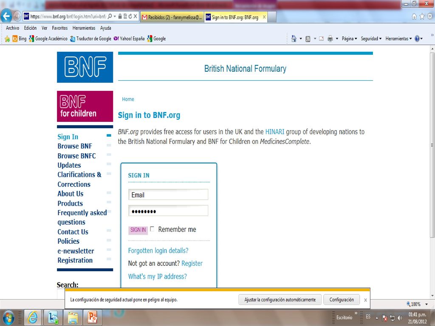Click the security padlock icon in address bar
Image resolution: width=435 pixels, height=326 pixels.
point(120,17)
